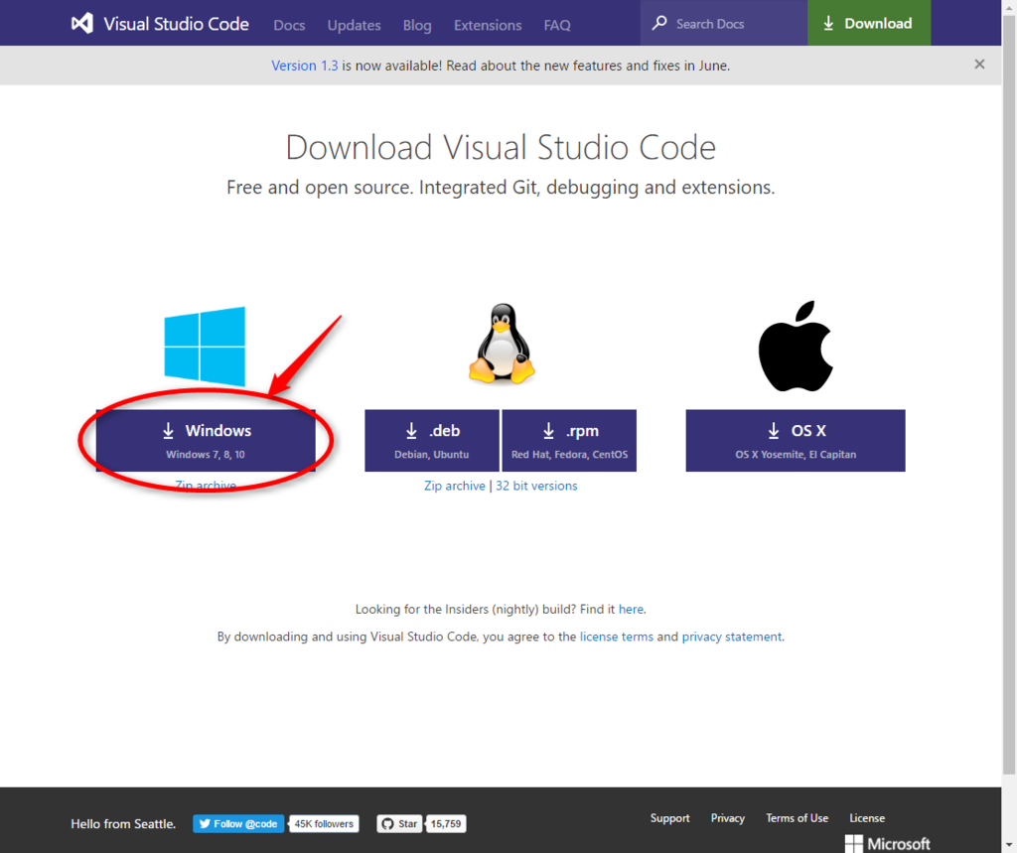This screenshot has height=853, width=1017.
Task: Click the green Download button in header
Action: [x=868, y=23]
